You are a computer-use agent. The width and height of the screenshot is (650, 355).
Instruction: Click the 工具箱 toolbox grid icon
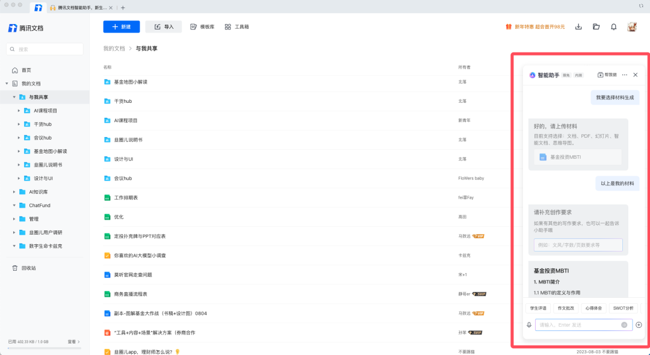(x=227, y=27)
